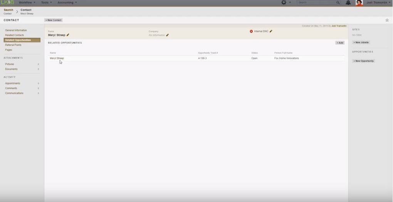Screen dimensions: 393x202
Task: Edit Internal DNC pencil icon
Action: [x=271, y=31]
